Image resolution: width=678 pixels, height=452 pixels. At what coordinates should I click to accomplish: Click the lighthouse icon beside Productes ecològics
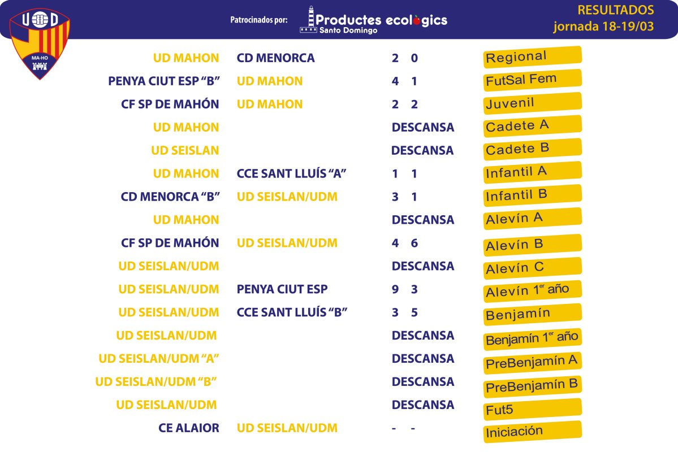pyautogui.click(x=309, y=19)
